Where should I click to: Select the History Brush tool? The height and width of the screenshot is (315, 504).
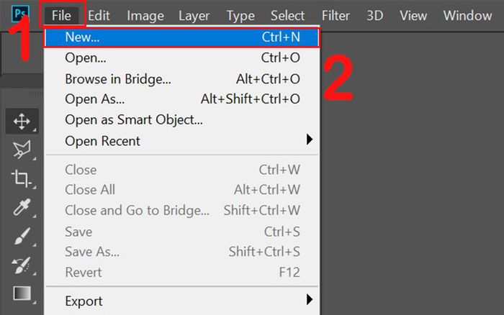click(x=21, y=265)
